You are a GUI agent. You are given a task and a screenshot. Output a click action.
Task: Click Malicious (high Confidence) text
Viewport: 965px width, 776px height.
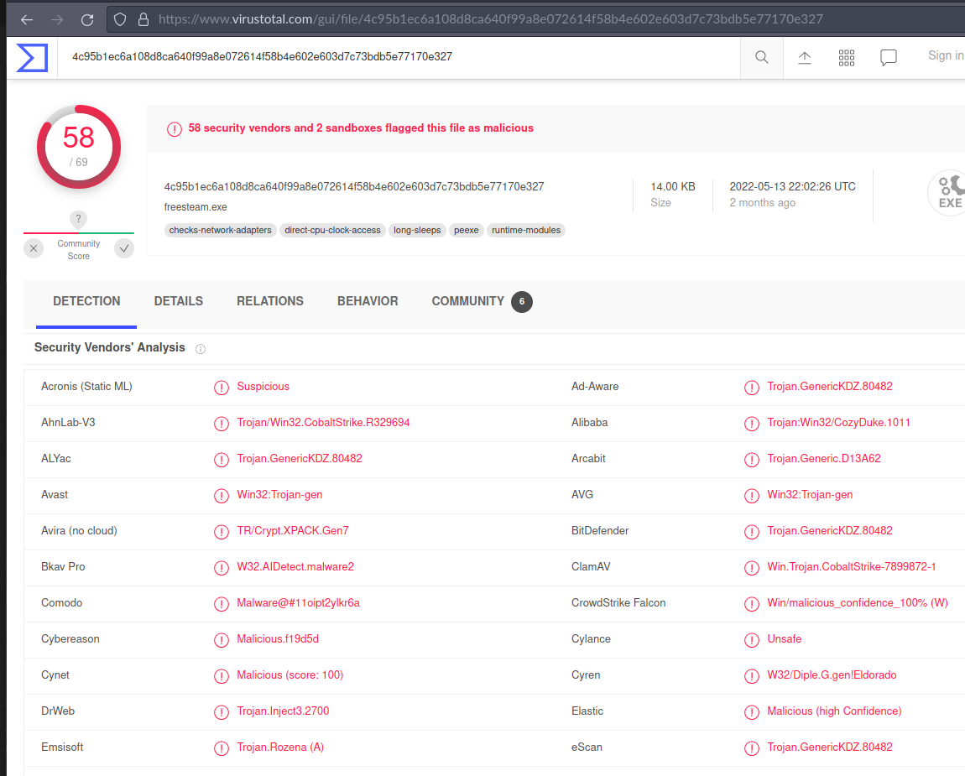pyautogui.click(x=834, y=711)
